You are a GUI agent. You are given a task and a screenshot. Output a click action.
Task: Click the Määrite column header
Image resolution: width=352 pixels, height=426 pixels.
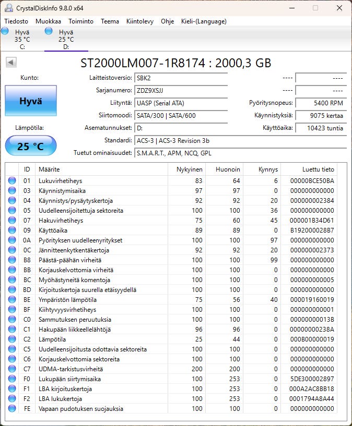[x=49, y=169]
